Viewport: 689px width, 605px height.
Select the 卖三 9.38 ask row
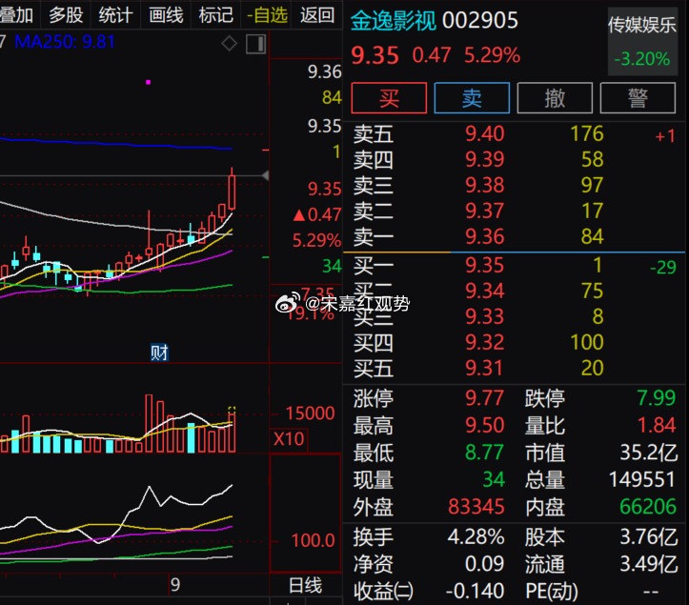coord(514,185)
